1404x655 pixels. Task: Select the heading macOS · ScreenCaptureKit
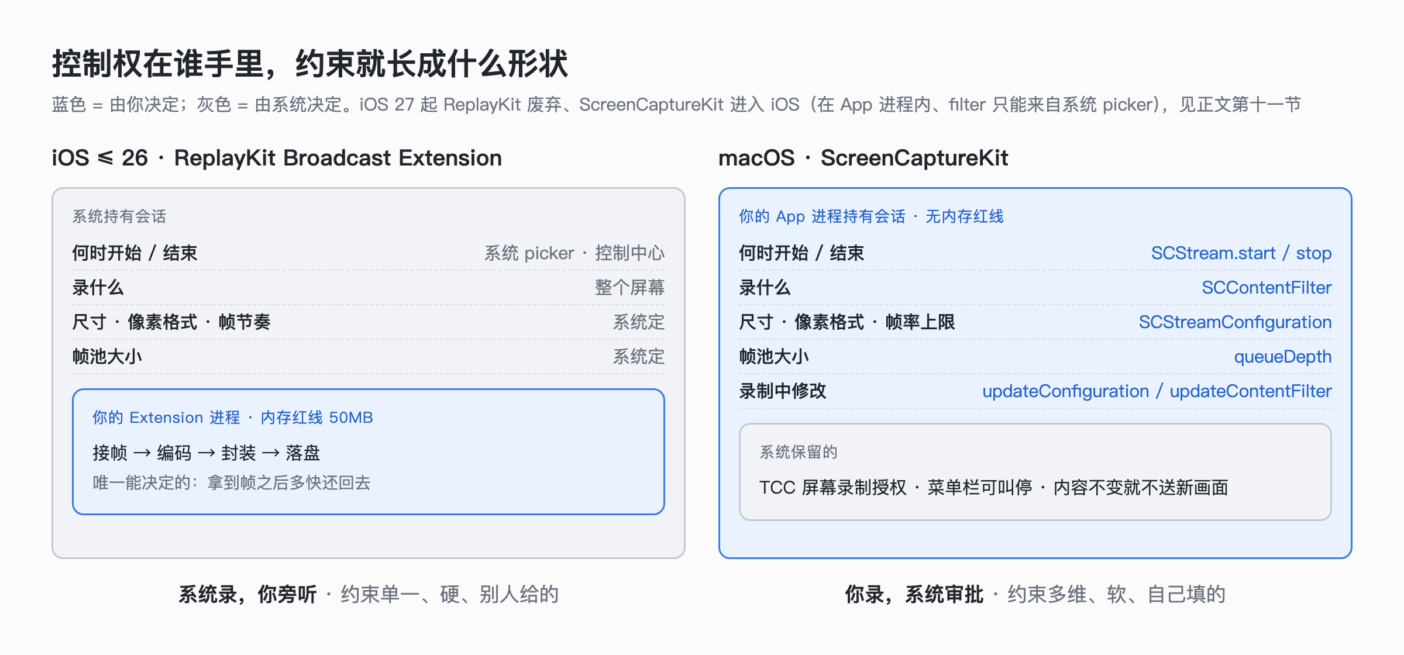coord(863,158)
